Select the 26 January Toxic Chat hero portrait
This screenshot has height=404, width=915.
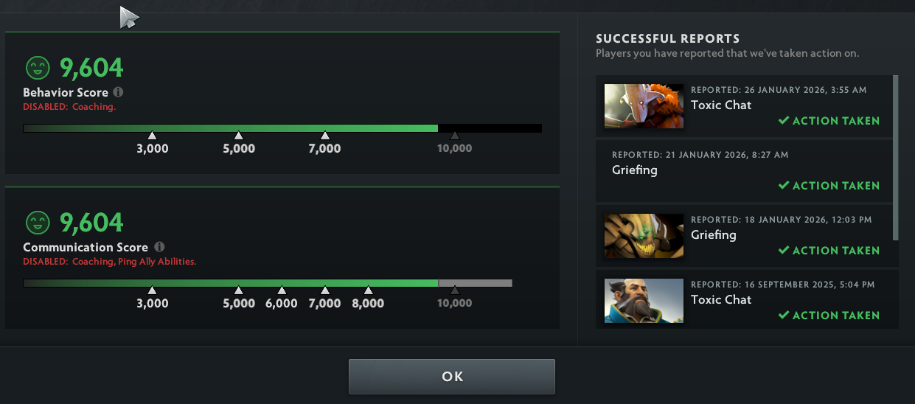click(644, 105)
